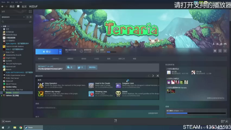Screen dimensions: 231x130
Task: Select Sea of Thieves in library list
Action: point(11,84)
